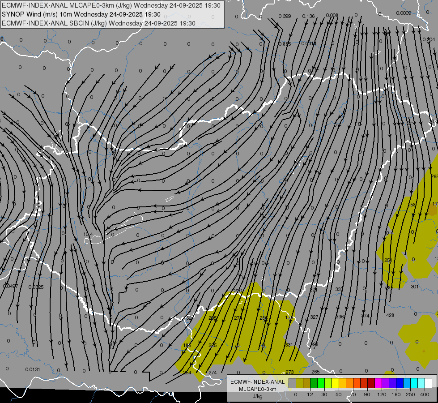Image resolution: width=438 pixels, height=403 pixels.
Task: Click the map value 428
Action: [390, 315]
